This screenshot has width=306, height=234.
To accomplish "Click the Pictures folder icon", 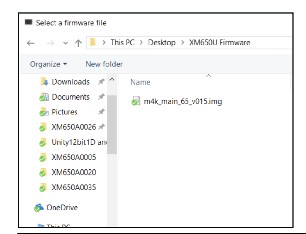I will tap(44, 112).
